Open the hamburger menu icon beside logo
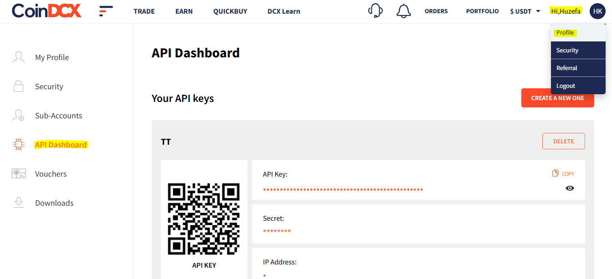This screenshot has height=279, width=612. tap(106, 11)
